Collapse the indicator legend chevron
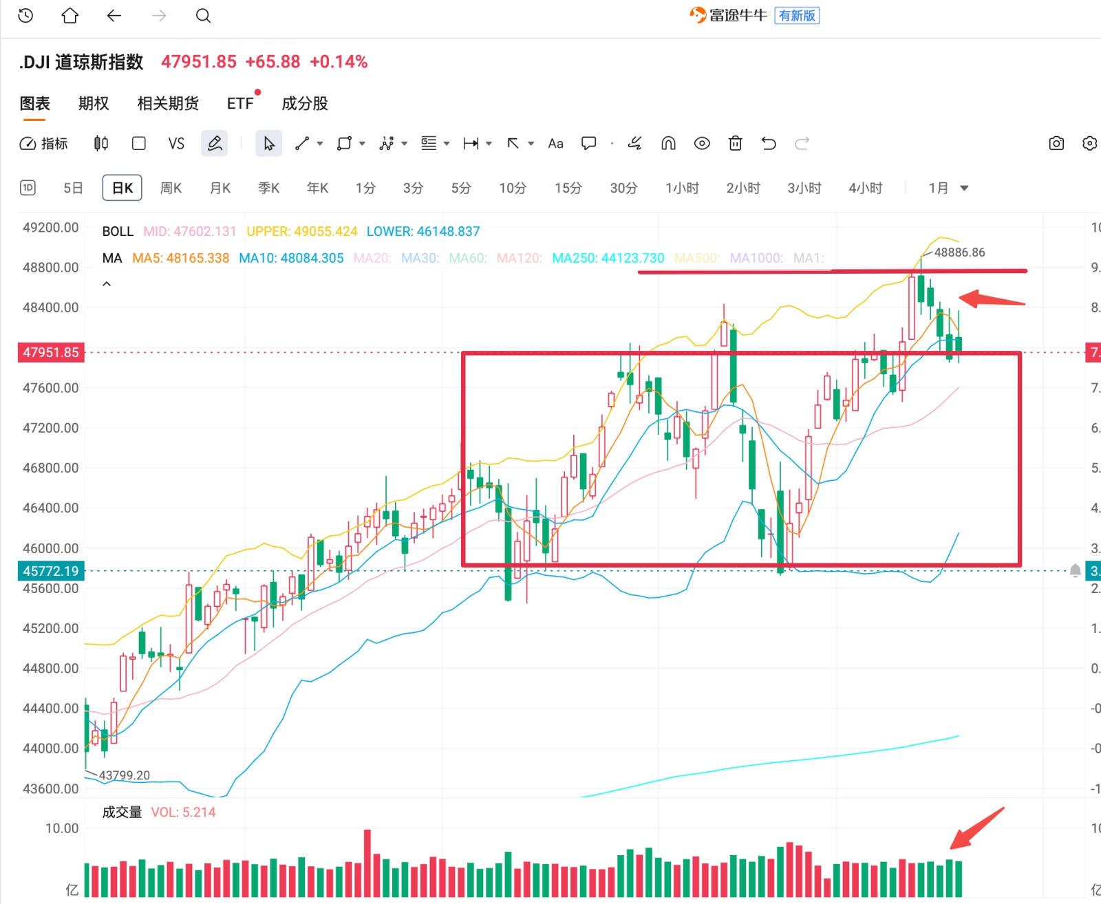This screenshot has width=1101, height=904. (107, 283)
